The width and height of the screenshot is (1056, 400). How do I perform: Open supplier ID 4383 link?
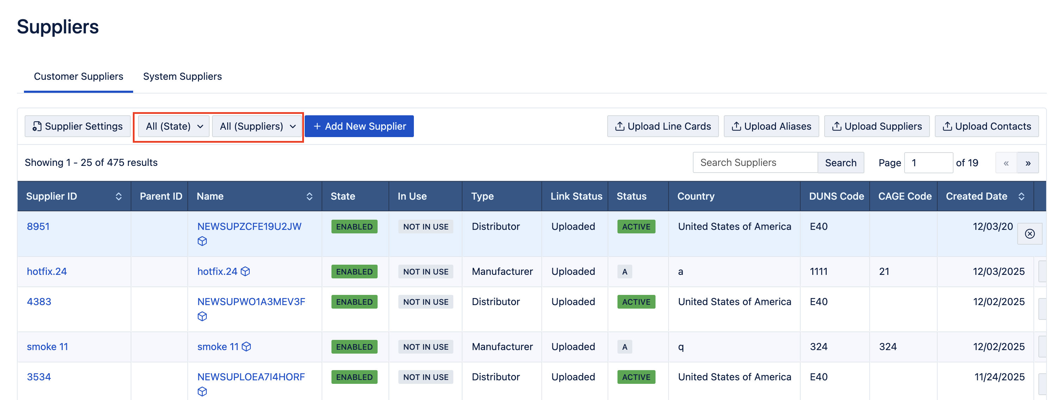(39, 302)
